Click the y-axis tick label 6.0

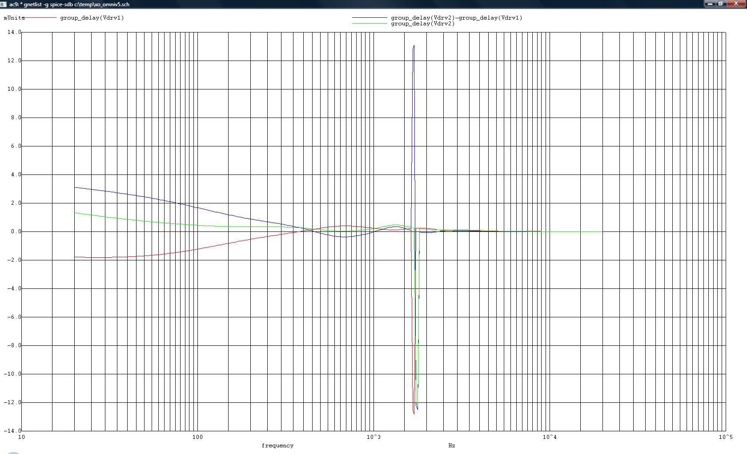click(16, 146)
